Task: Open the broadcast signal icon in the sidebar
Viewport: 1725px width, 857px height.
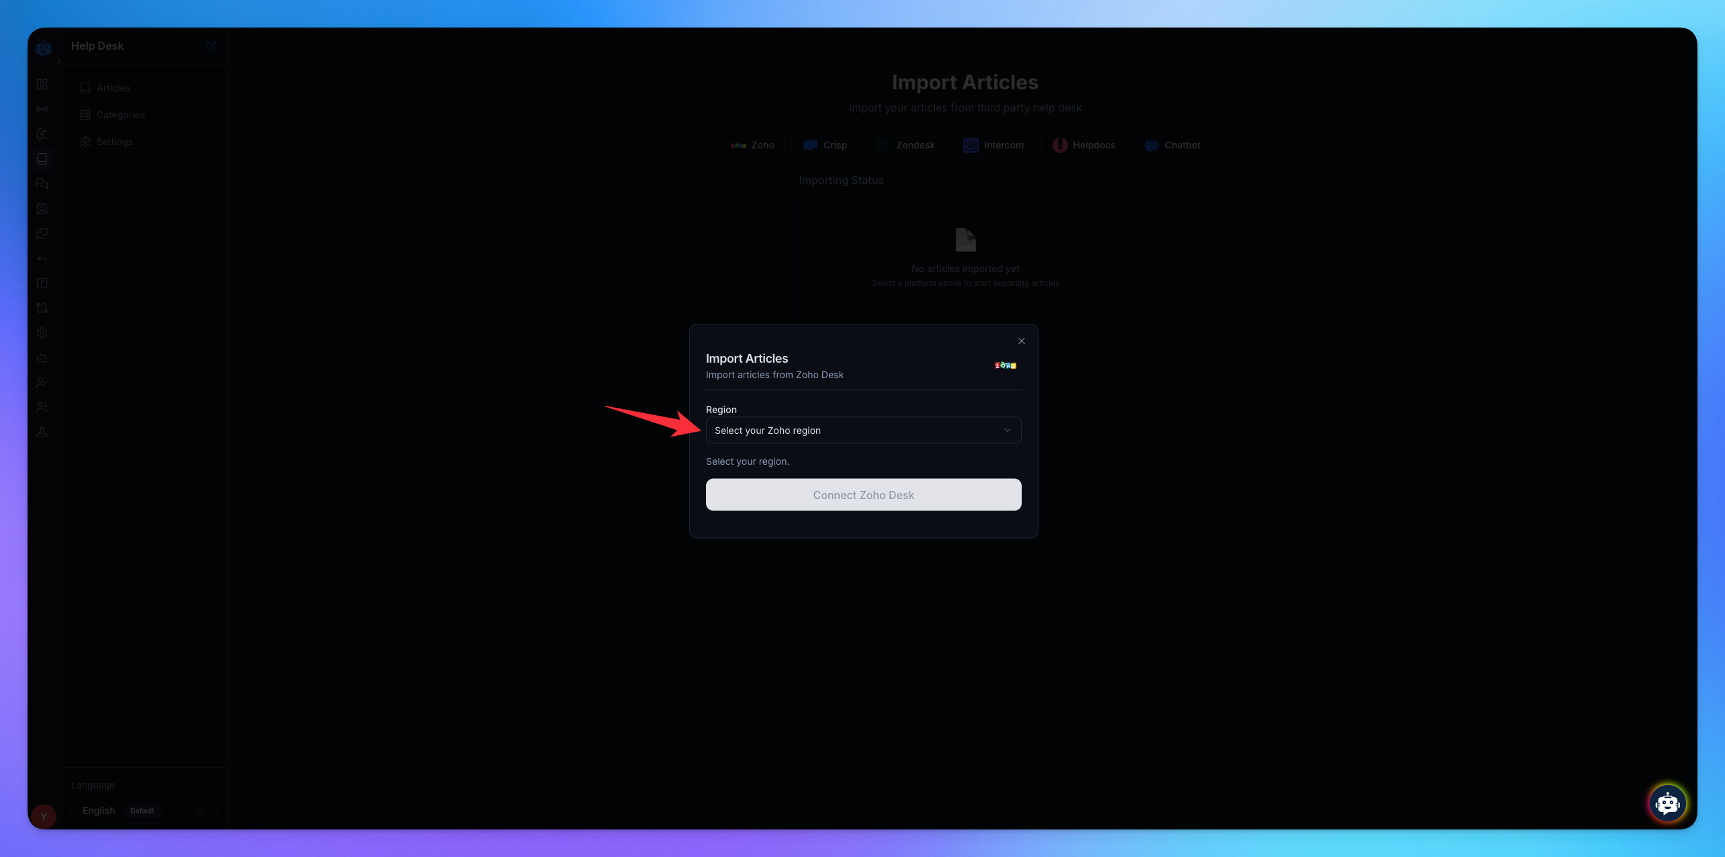Action: click(x=42, y=109)
